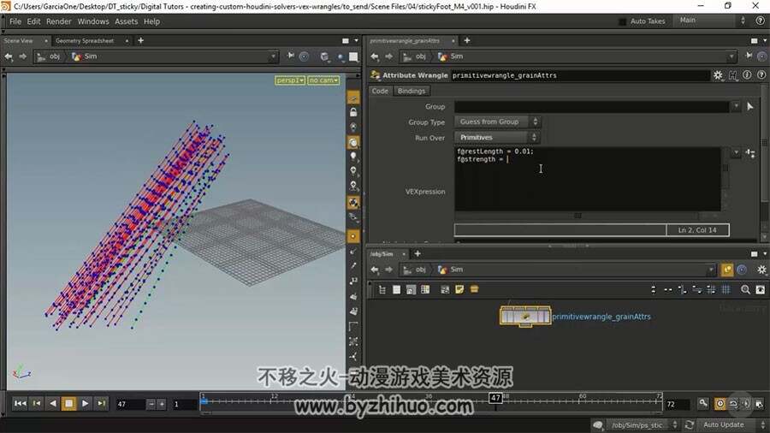Add a new pane tab beside Geometry Spreadsheet
The width and height of the screenshot is (770, 433).
point(141,41)
